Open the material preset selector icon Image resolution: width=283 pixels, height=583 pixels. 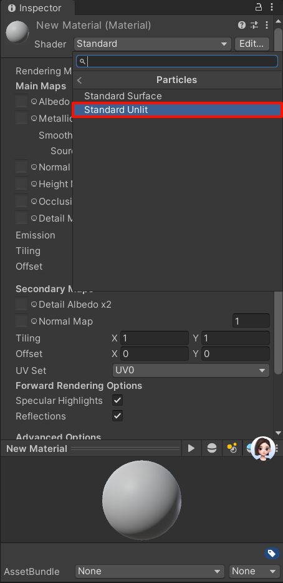[254, 26]
